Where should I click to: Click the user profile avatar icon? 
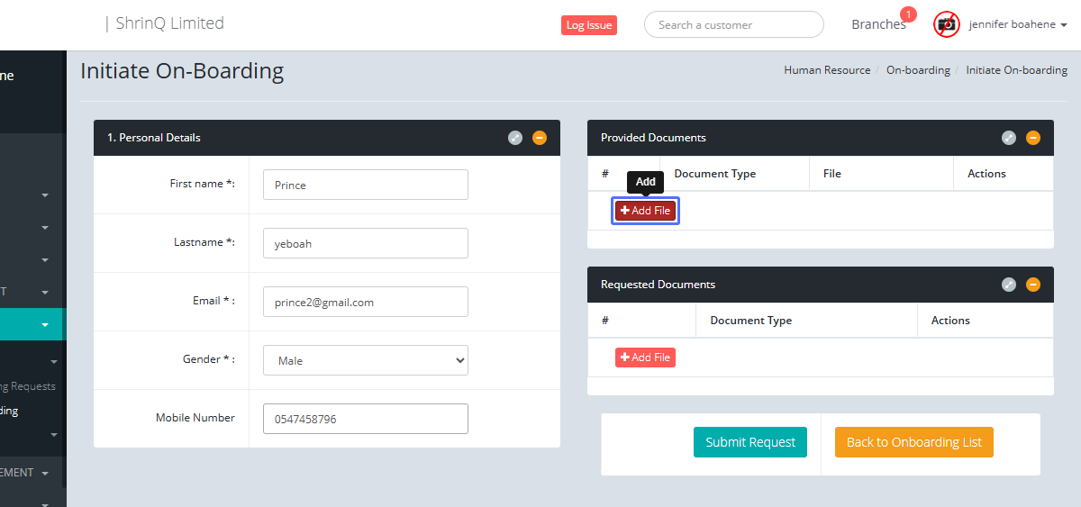click(946, 24)
